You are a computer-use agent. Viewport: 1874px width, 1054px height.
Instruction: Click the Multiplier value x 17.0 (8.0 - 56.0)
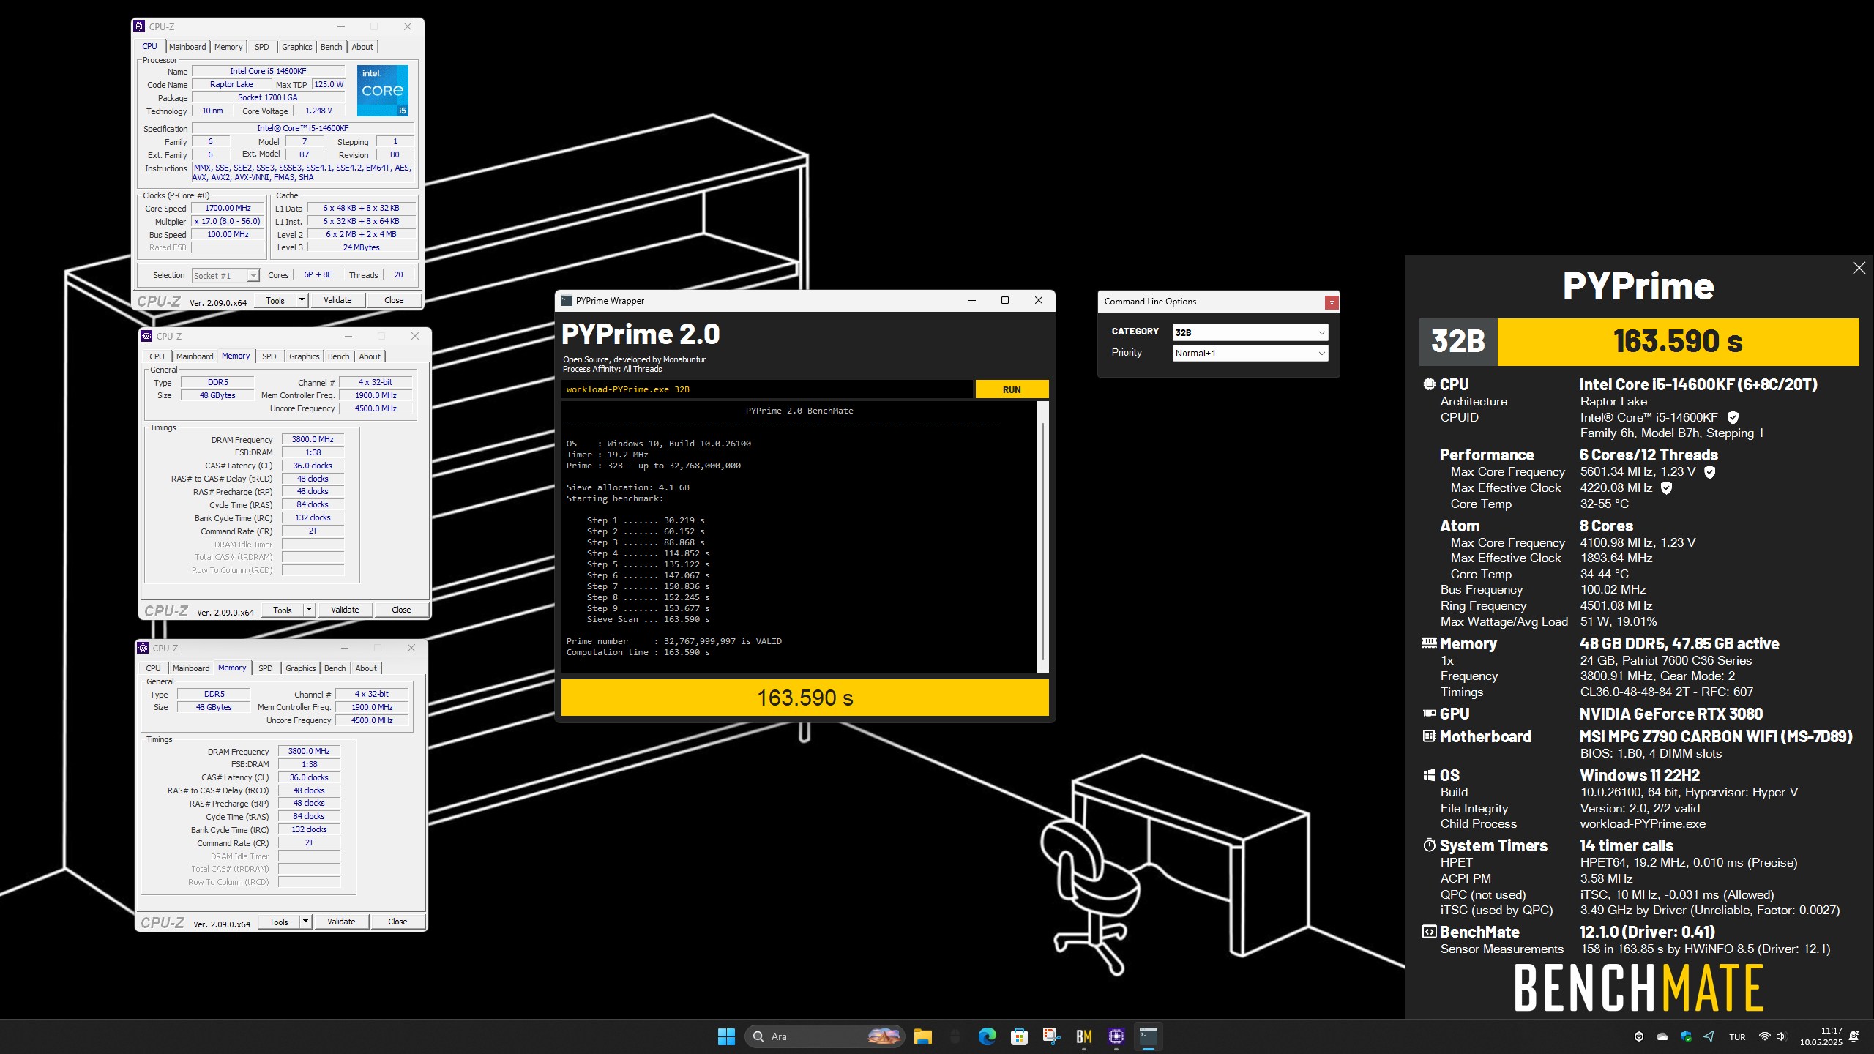tap(228, 222)
